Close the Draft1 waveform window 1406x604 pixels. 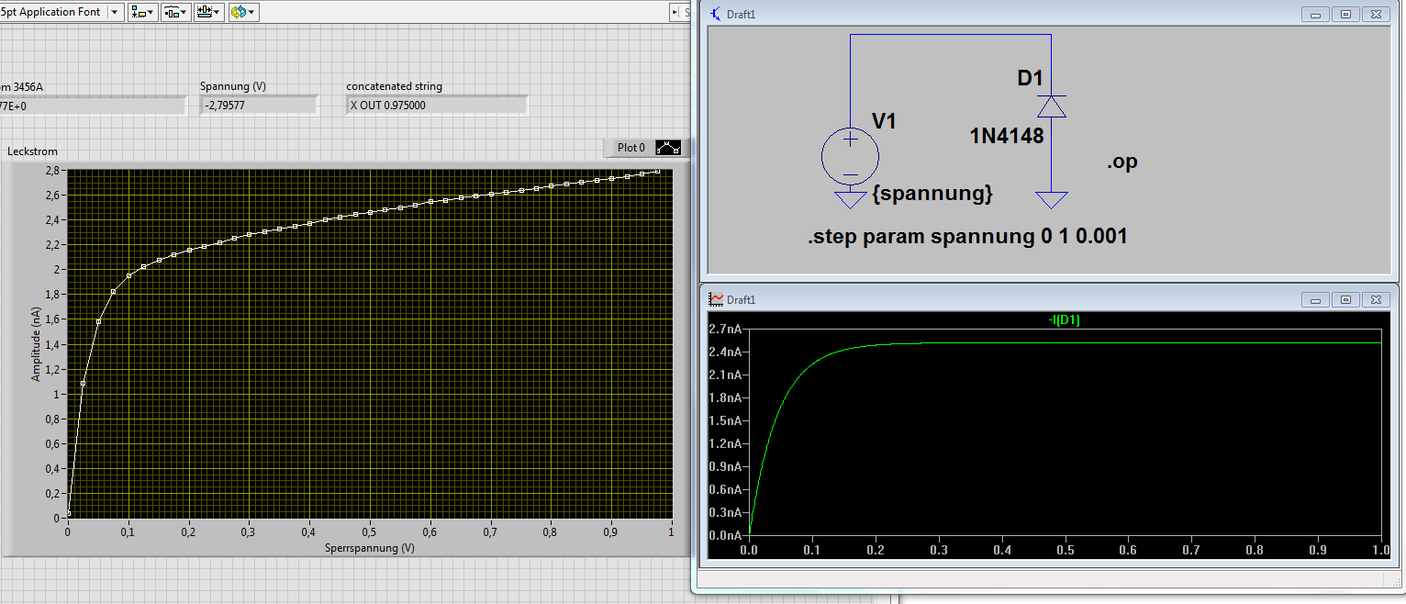[x=1376, y=299]
